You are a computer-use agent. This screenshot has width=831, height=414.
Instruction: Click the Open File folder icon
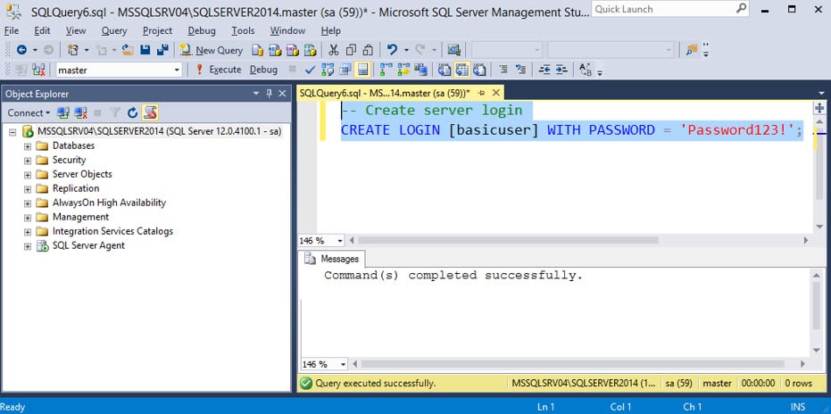click(x=128, y=50)
